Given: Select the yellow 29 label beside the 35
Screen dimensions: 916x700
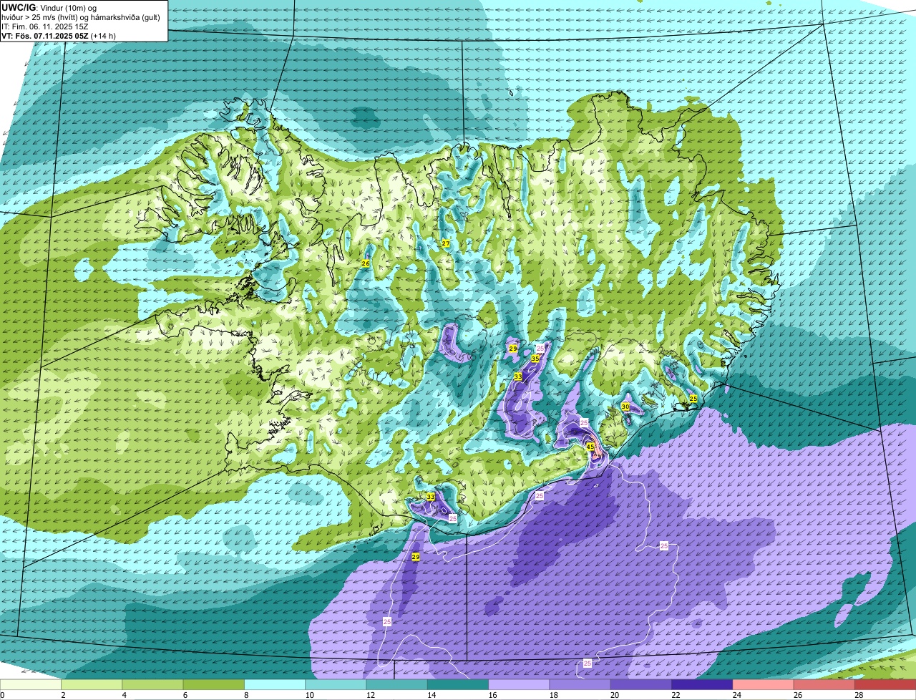Looking at the screenshot, I should pyautogui.click(x=512, y=349).
